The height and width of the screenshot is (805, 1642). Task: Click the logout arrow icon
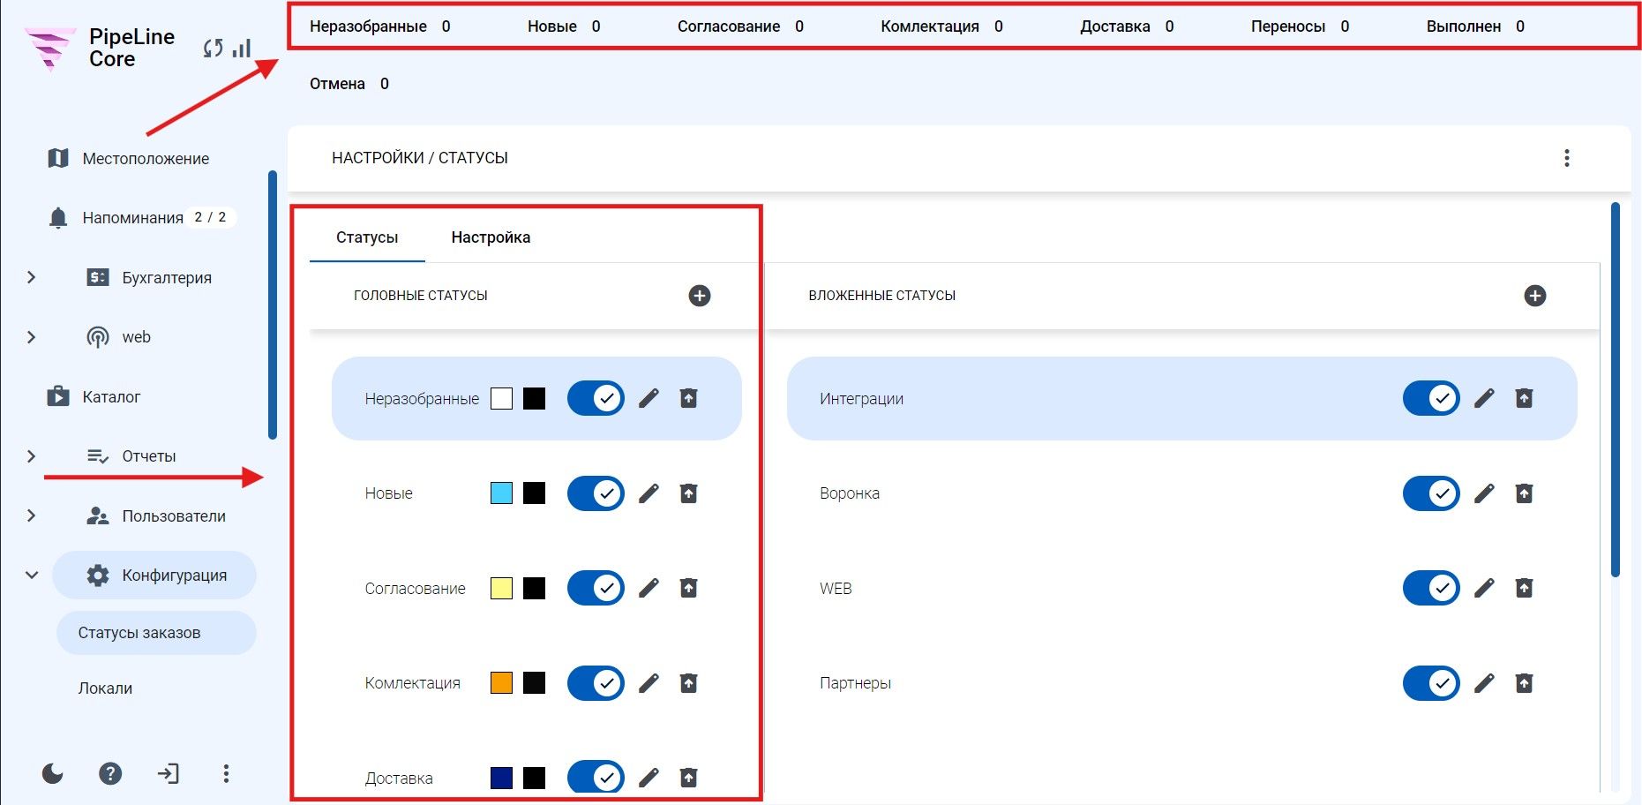pyautogui.click(x=168, y=774)
